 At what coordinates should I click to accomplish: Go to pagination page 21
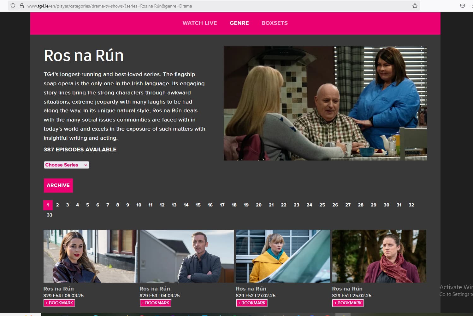(271, 205)
